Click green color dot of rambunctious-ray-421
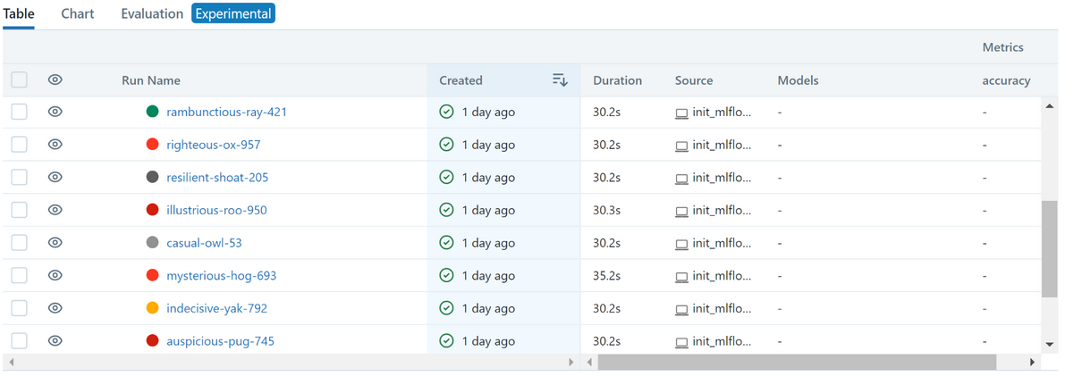Screen dimensions: 1073x376 (x=152, y=112)
